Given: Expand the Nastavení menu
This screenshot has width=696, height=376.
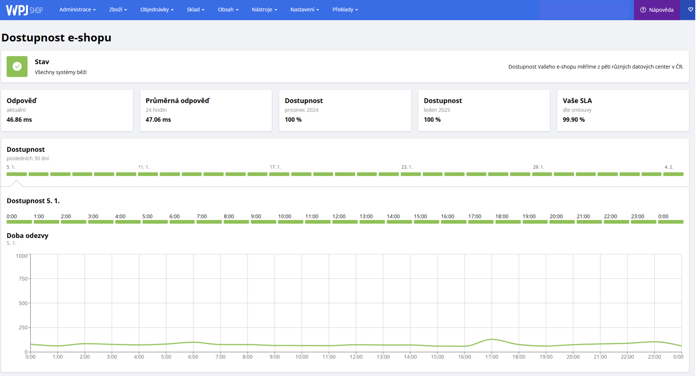Looking at the screenshot, I should (304, 10).
